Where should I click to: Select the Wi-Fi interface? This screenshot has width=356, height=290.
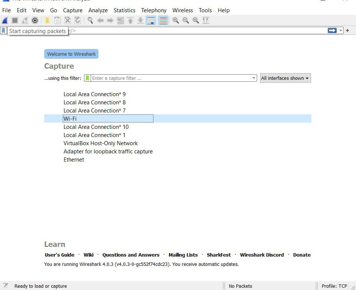pyautogui.click(x=178, y=118)
